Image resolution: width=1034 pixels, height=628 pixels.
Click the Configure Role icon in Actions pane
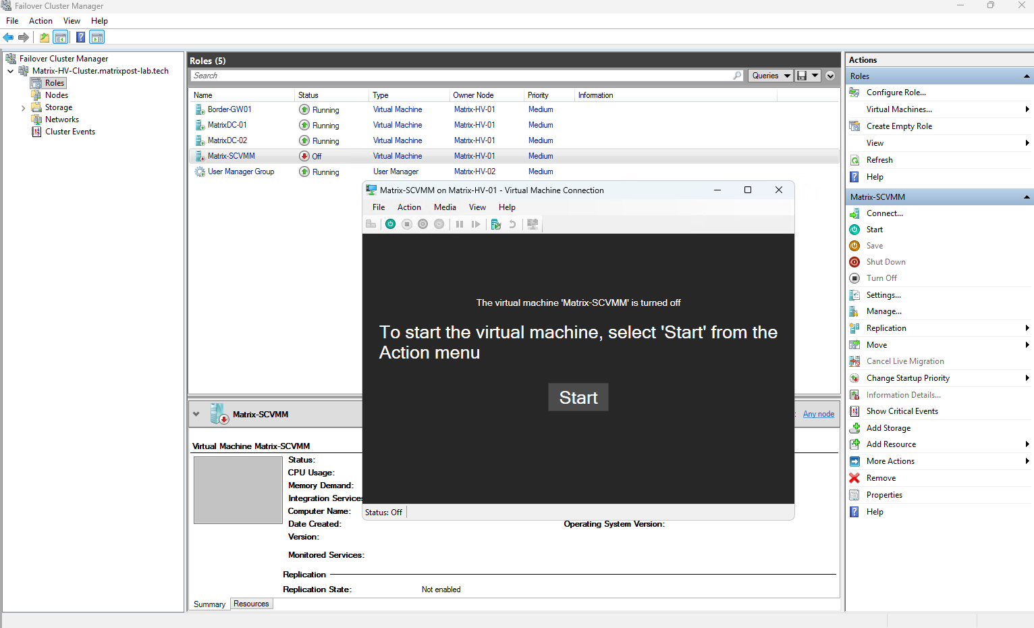tap(854, 93)
